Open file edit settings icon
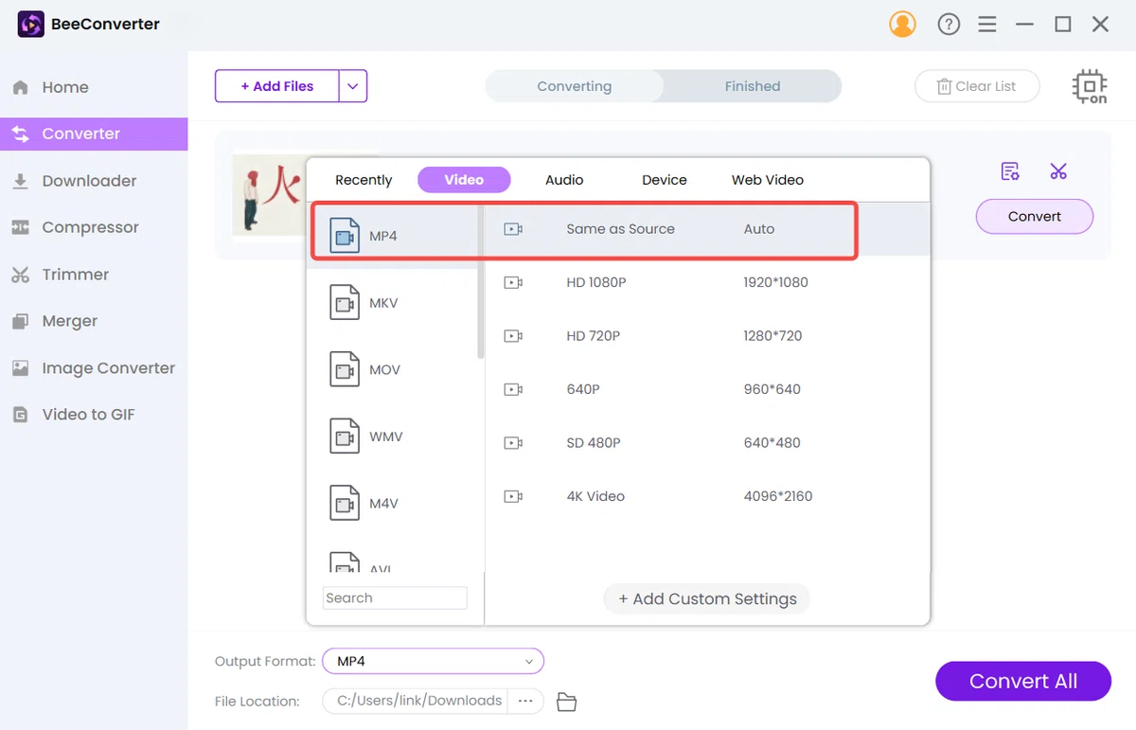The image size is (1136, 730). [x=1010, y=171]
